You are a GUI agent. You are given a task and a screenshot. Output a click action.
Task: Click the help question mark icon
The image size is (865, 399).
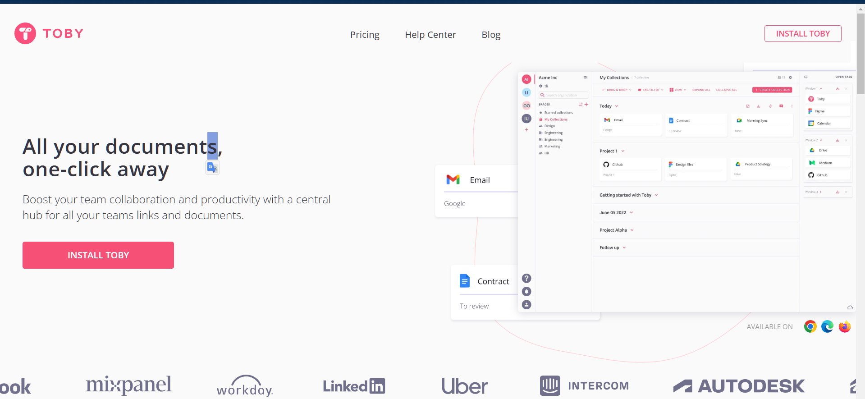point(526,278)
